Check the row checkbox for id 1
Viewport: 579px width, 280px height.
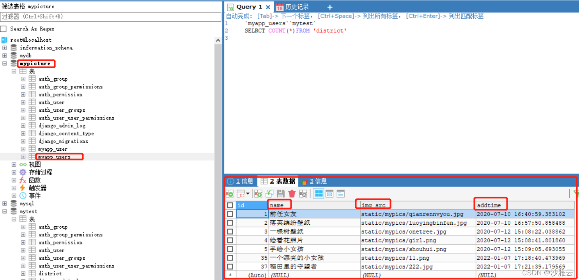pyautogui.click(x=230, y=214)
